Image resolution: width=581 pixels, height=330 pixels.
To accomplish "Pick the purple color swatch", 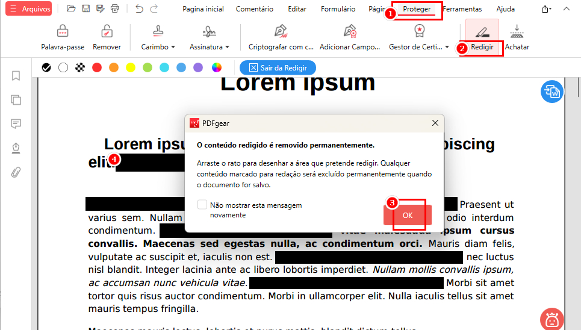I will (x=198, y=67).
